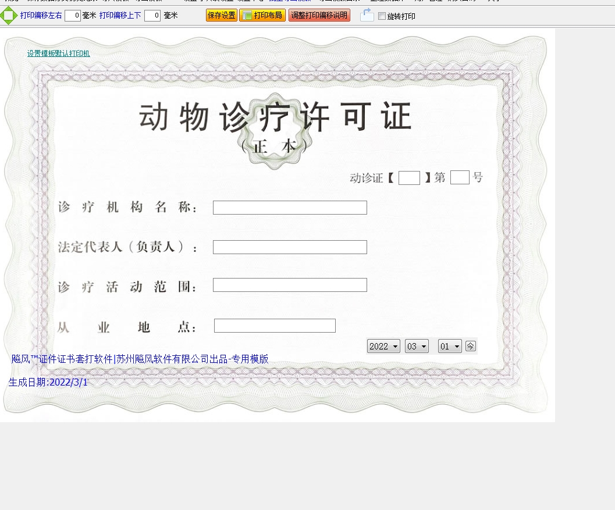Click the 打印偏移上下 offset input box
Image resolution: width=615 pixels, height=510 pixels.
coord(152,16)
